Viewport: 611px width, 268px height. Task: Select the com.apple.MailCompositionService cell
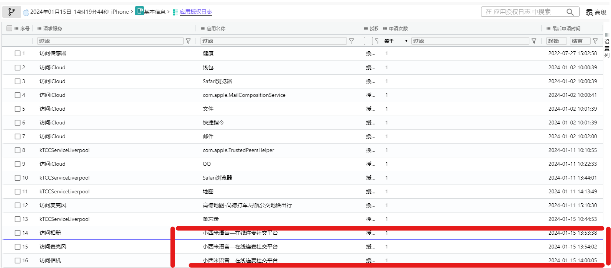pos(244,95)
